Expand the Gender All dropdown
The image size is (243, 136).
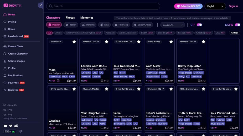pos(172,25)
